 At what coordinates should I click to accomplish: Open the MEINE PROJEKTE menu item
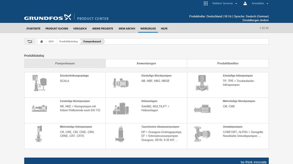(102, 29)
